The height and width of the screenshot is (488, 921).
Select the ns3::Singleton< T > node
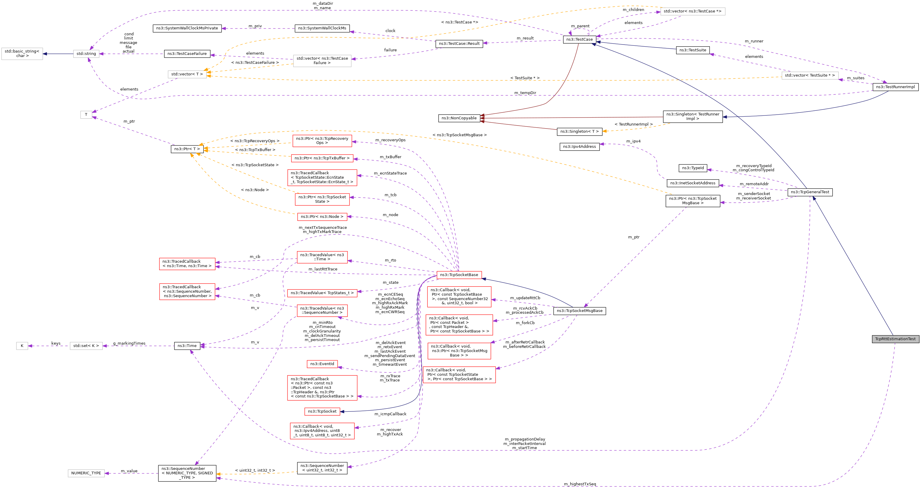pos(579,132)
